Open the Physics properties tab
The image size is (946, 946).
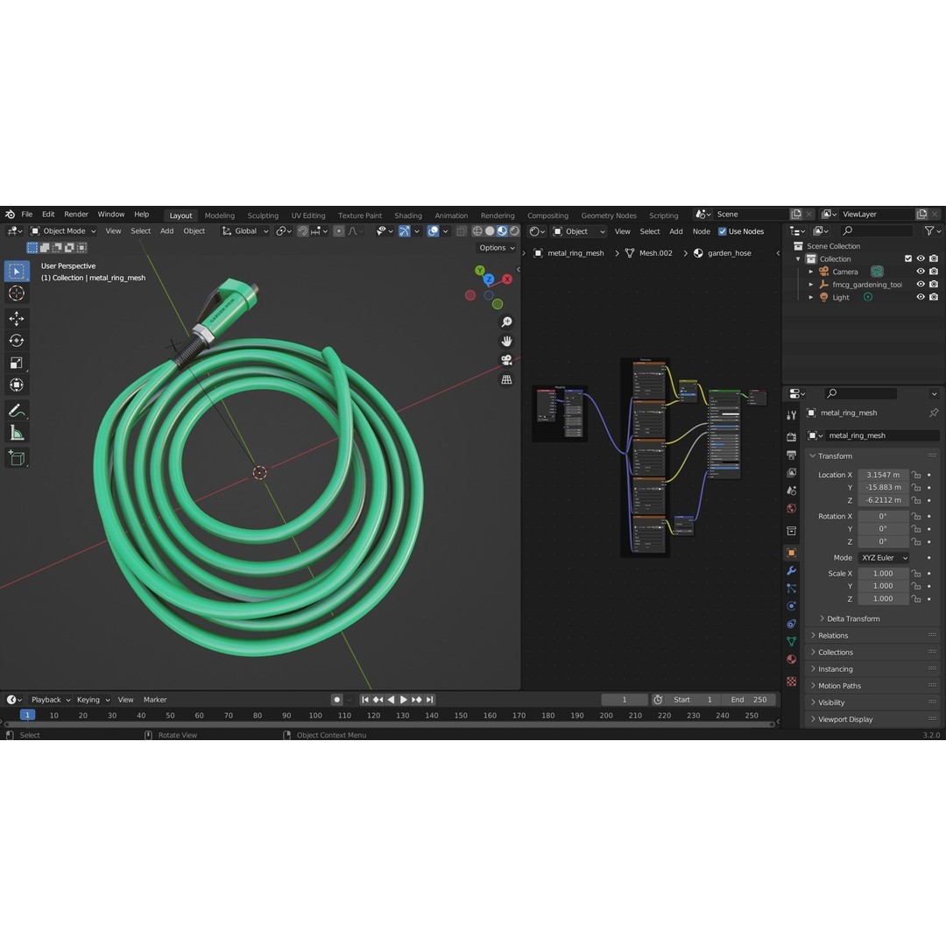coord(792,606)
